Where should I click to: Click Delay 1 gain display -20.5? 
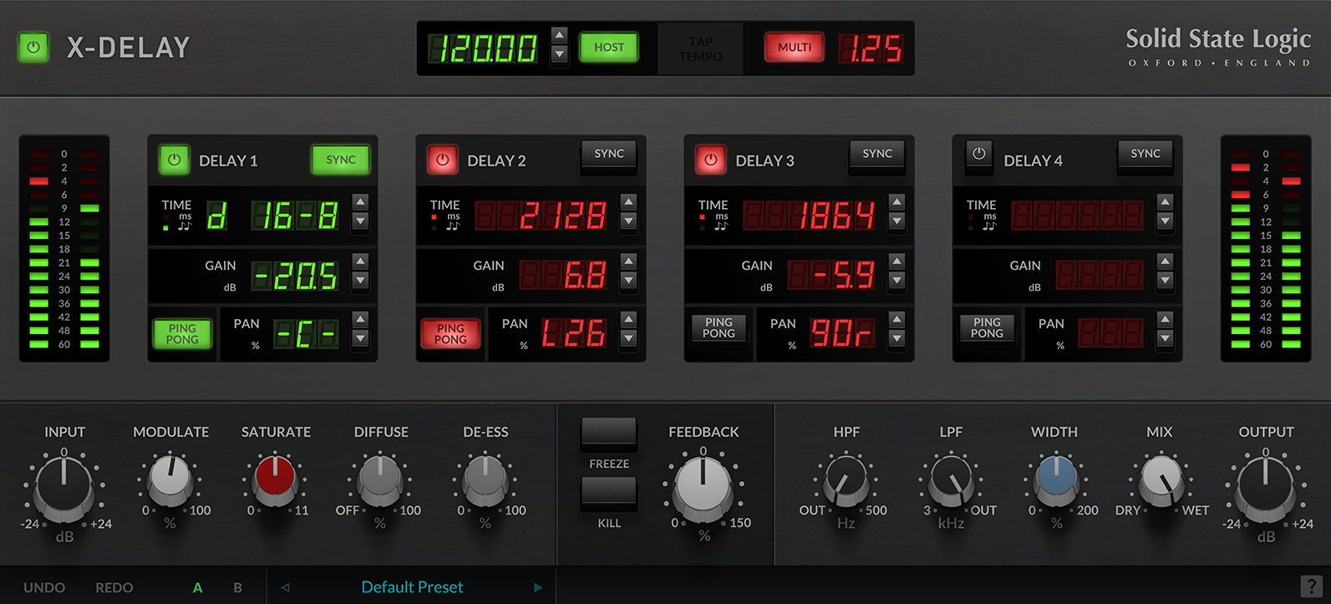[x=296, y=276]
